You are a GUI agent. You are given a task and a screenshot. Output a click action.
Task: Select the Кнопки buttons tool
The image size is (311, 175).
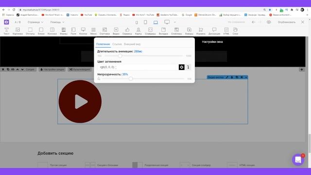pyautogui.click(x=83, y=31)
